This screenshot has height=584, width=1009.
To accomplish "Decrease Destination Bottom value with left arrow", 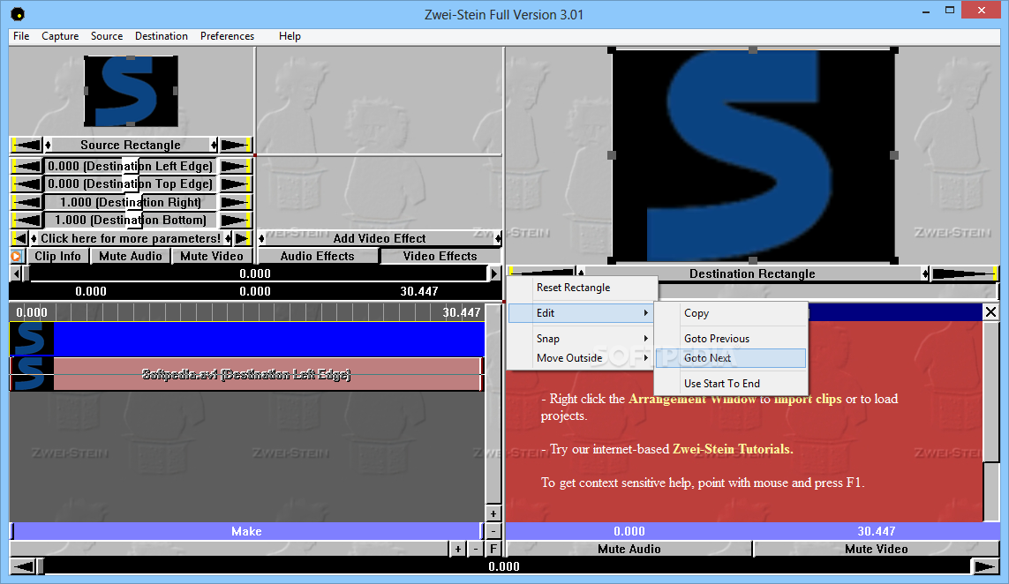I will pyautogui.click(x=27, y=220).
